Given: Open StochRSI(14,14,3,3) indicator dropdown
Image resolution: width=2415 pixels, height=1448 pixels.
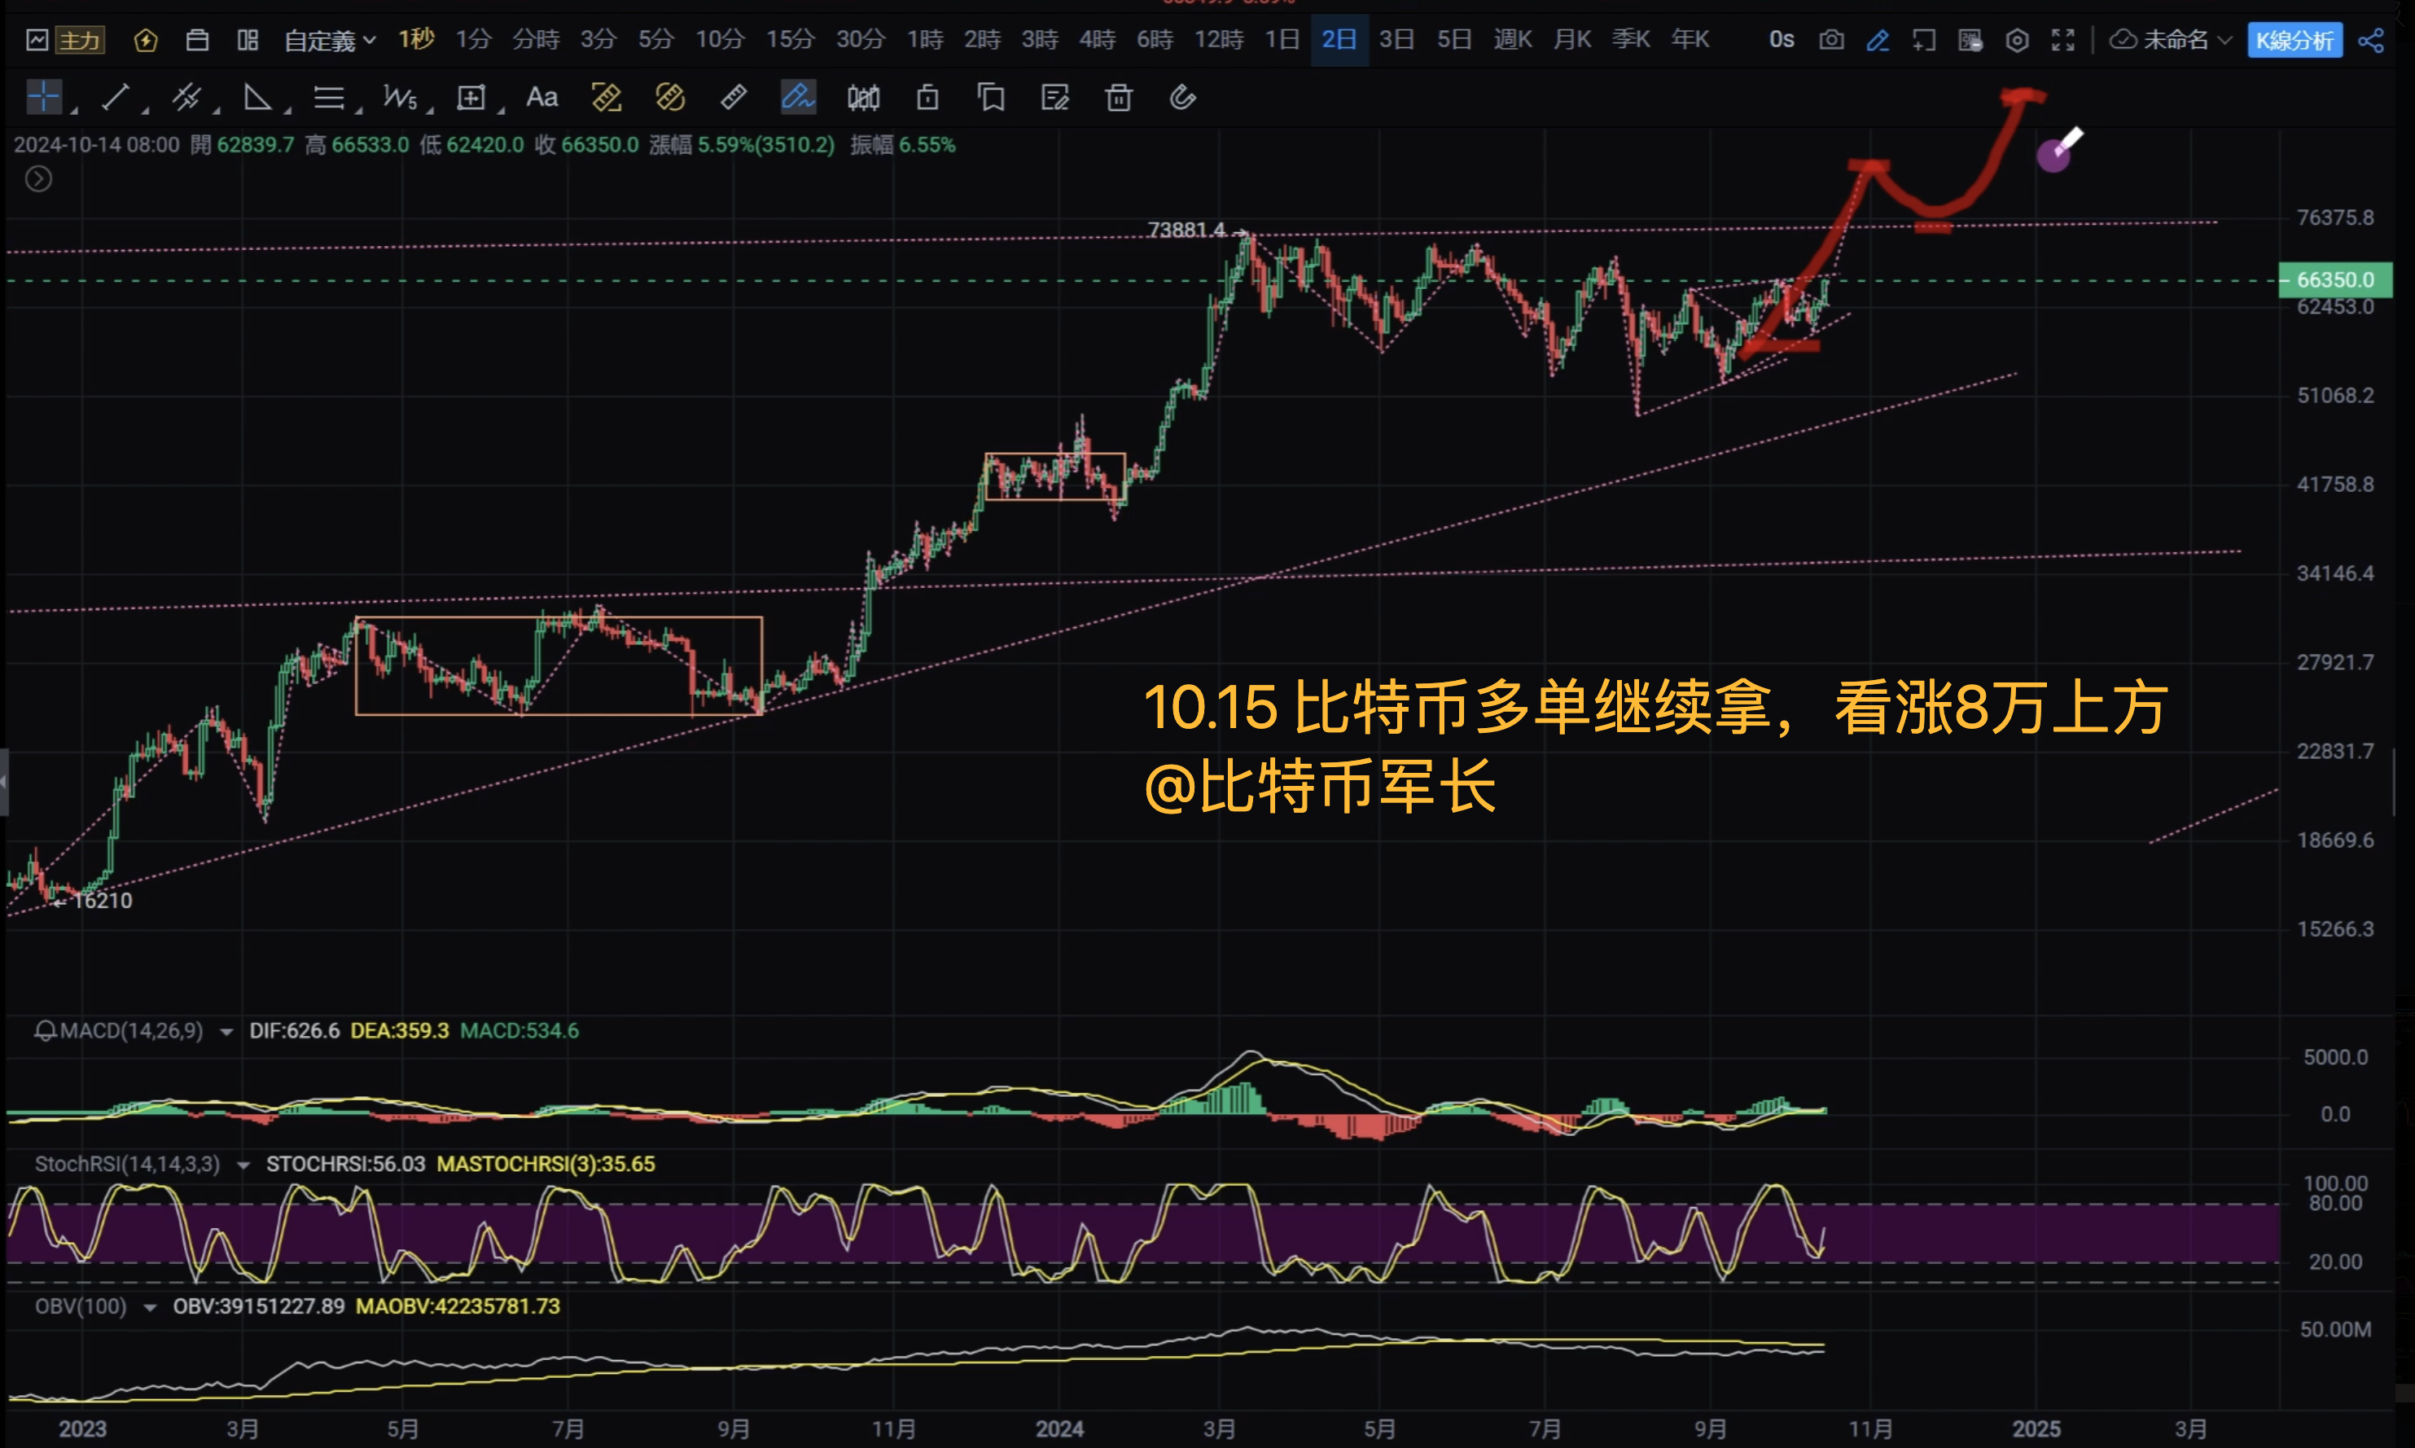Looking at the screenshot, I should [x=243, y=1165].
